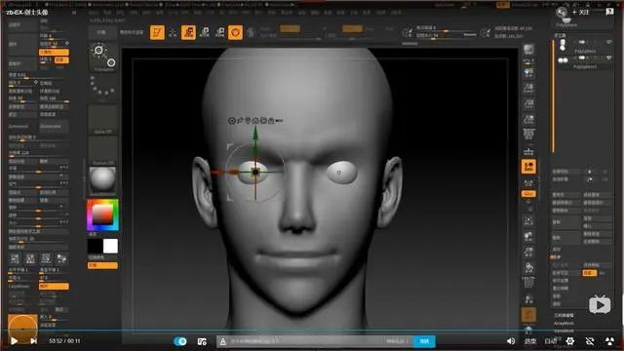The width and height of the screenshot is (624, 351).
Task: Seek on the video progress bar
Action: click(312, 331)
